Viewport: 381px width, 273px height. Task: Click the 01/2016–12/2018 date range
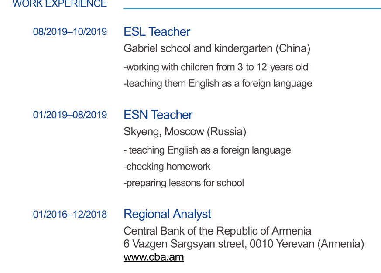[70, 214]
